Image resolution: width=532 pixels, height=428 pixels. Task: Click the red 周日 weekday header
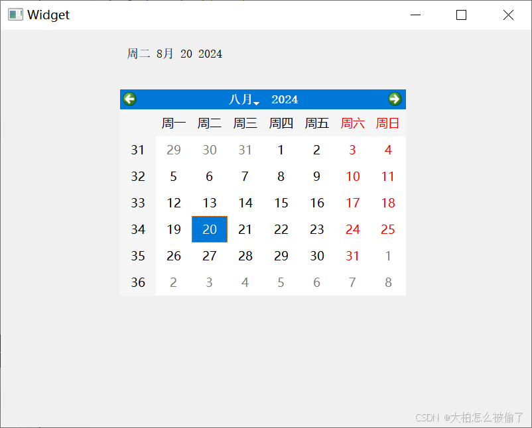click(x=388, y=123)
